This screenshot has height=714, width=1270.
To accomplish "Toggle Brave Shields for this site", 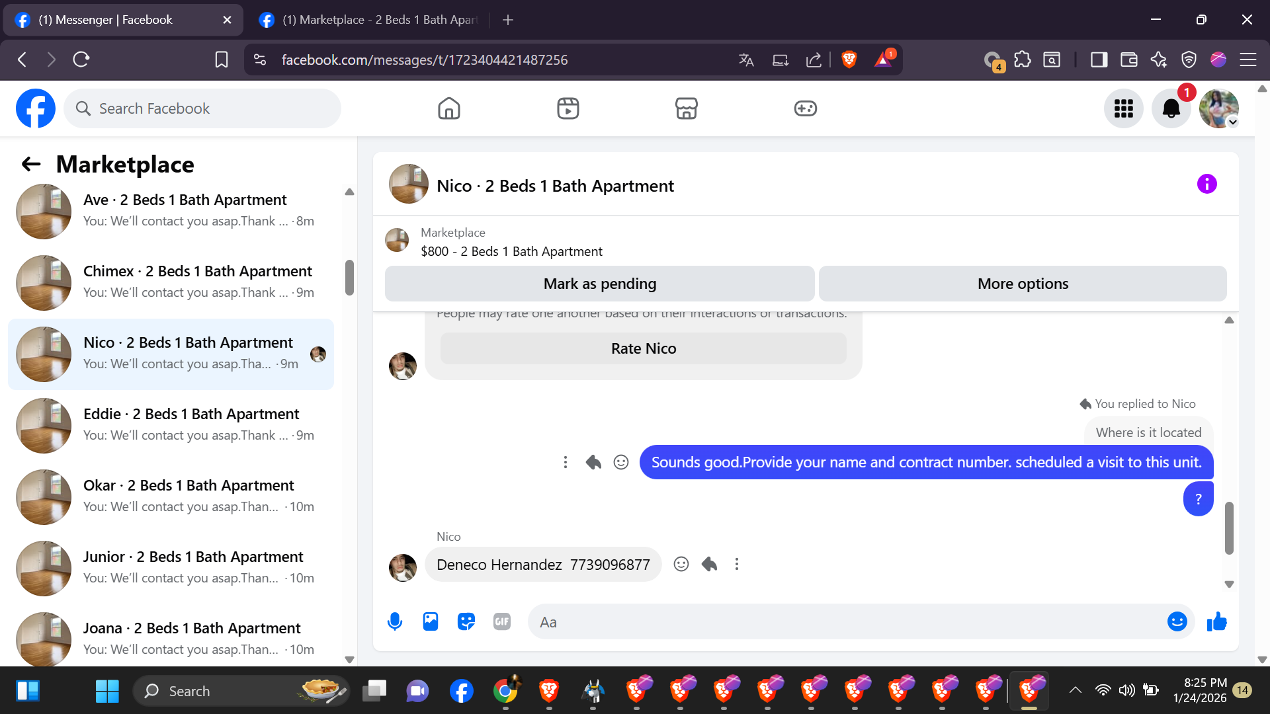I will tap(849, 59).
